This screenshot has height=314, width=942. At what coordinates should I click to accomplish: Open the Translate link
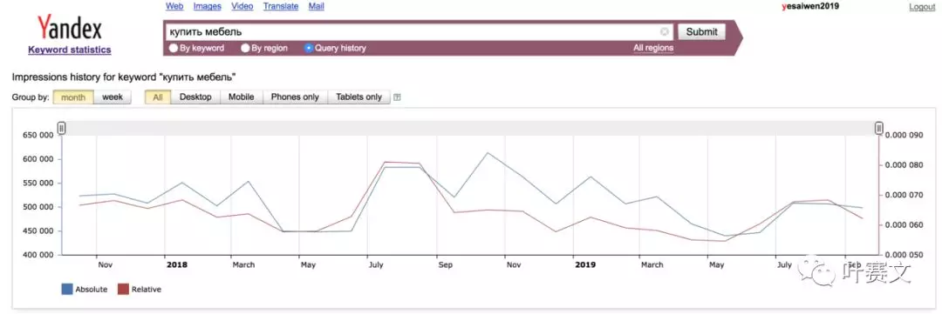tap(281, 6)
